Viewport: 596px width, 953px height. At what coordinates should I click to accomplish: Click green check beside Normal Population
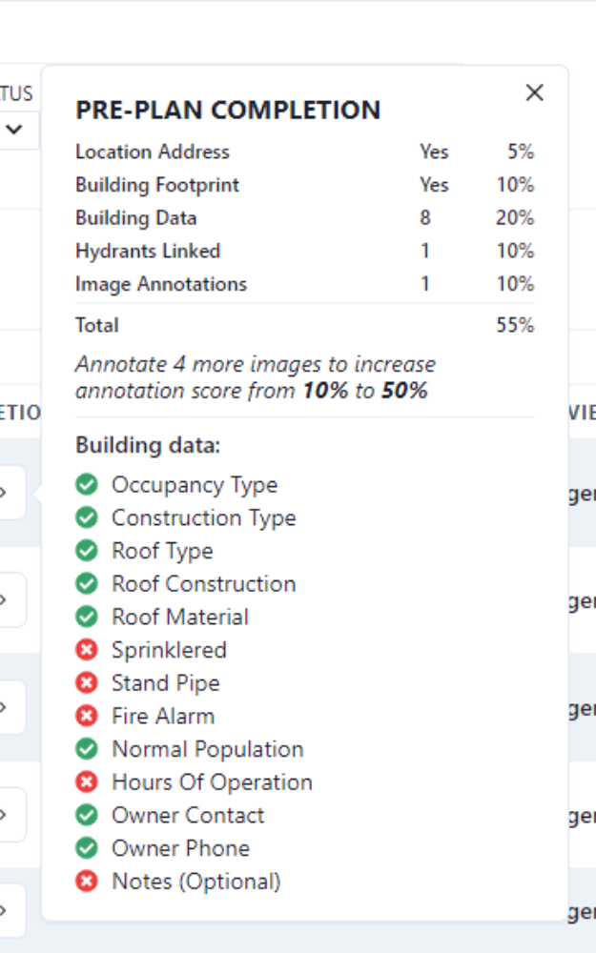pyautogui.click(x=87, y=749)
